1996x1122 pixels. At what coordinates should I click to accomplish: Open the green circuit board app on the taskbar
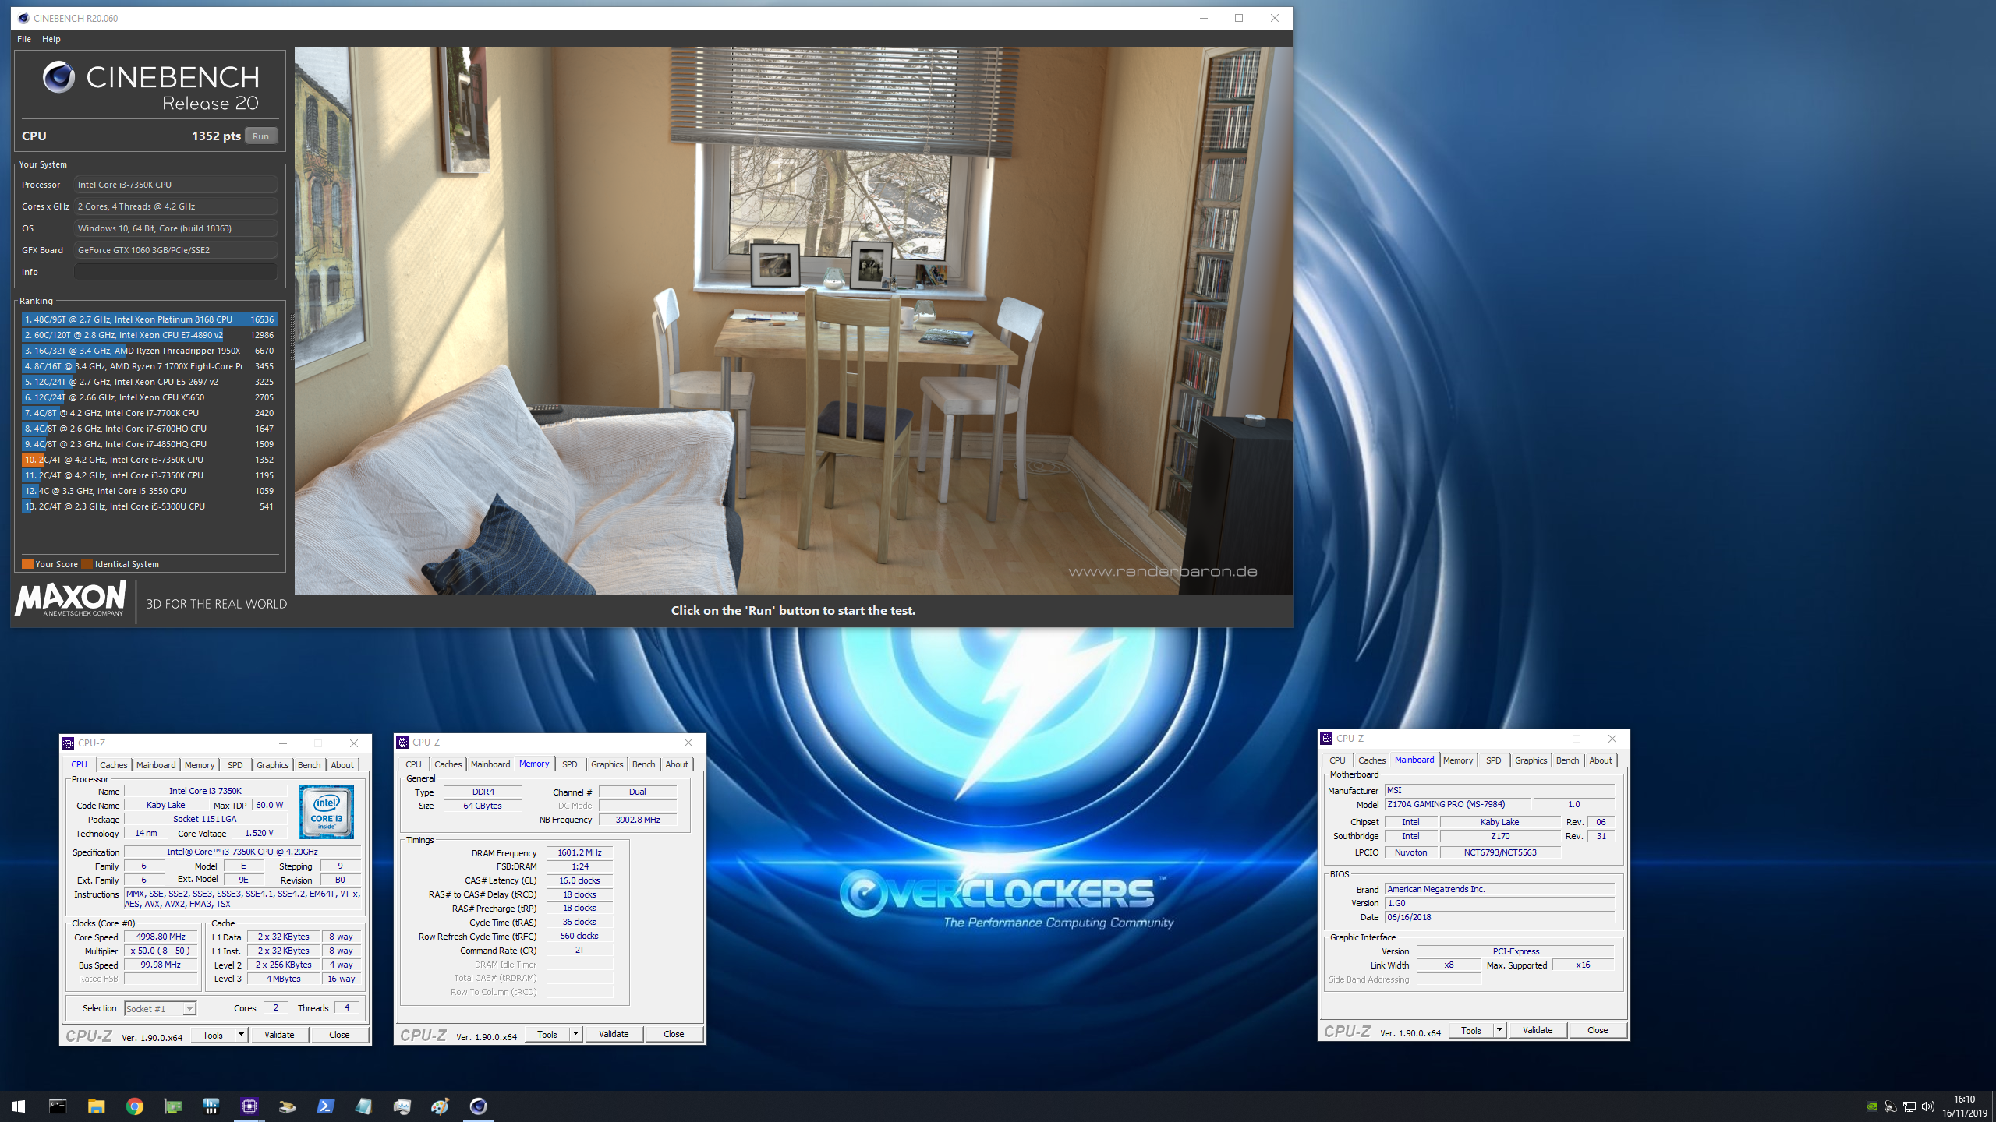click(172, 1106)
